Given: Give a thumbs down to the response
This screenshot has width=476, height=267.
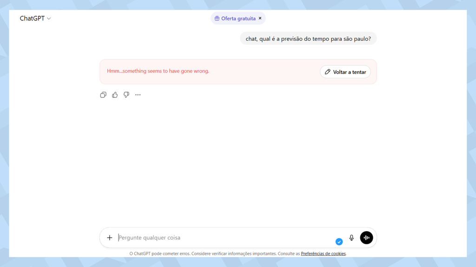Looking at the screenshot, I should tap(126, 95).
